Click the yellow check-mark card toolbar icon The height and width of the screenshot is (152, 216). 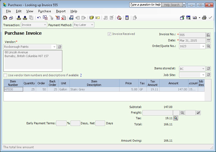tap(98, 18)
